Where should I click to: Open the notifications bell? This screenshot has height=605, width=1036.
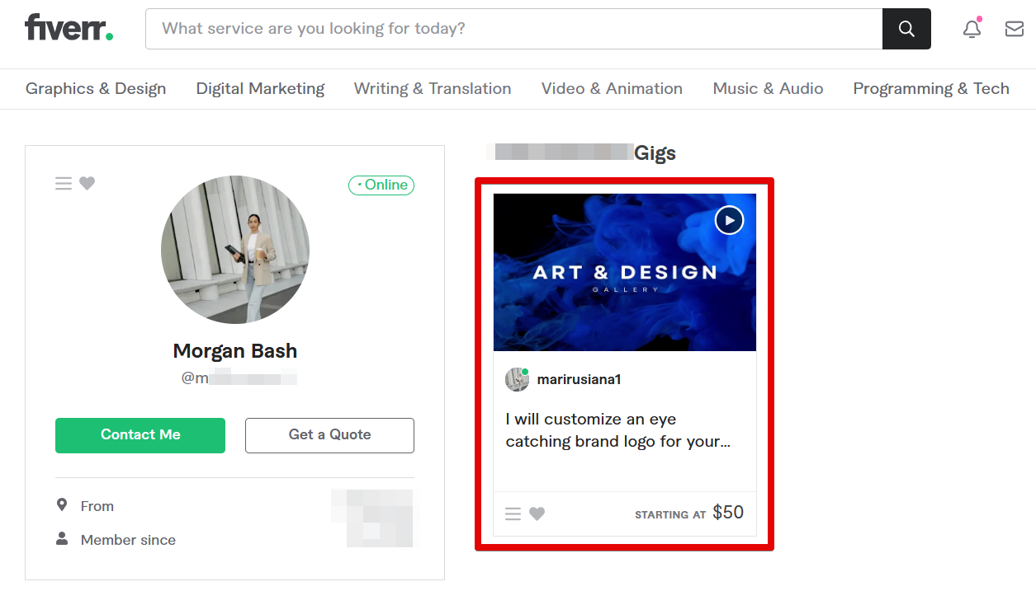972,29
